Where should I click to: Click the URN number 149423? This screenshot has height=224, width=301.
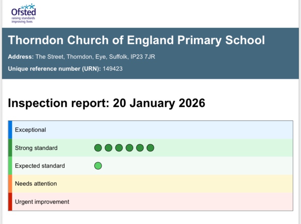(x=112, y=69)
